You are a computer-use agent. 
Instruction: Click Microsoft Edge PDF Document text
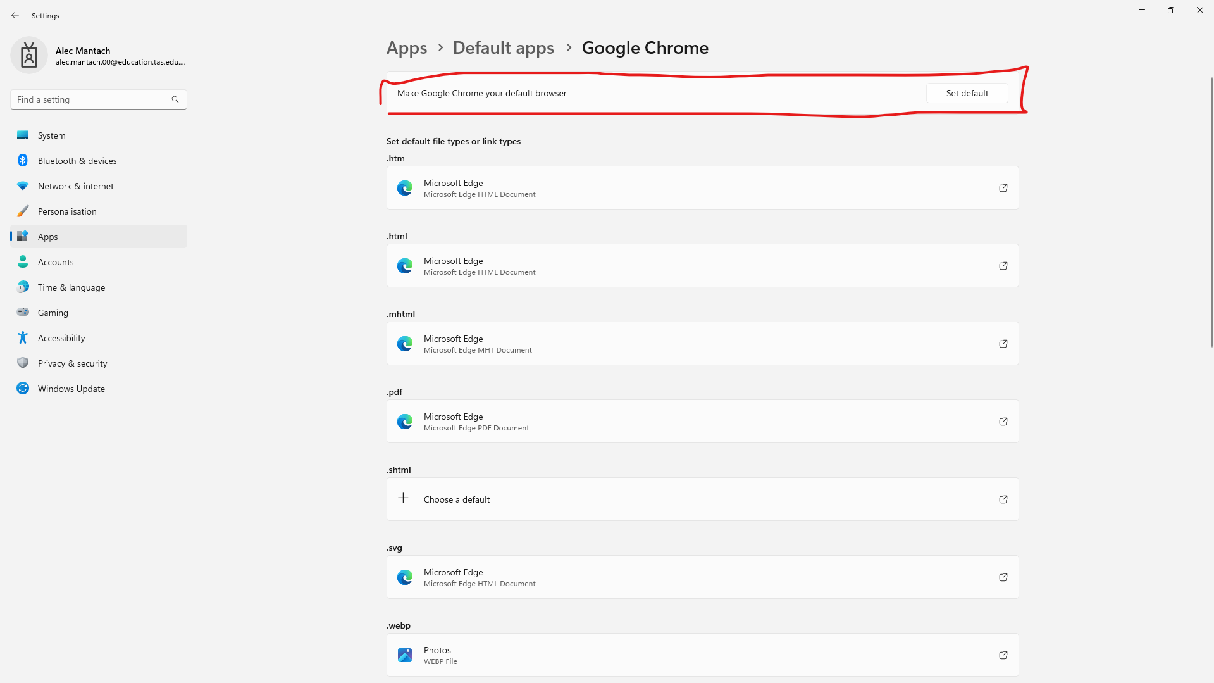click(476, 428)
